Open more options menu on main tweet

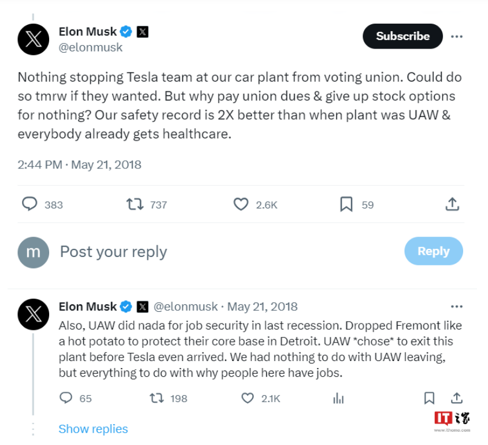pos(457,36)
